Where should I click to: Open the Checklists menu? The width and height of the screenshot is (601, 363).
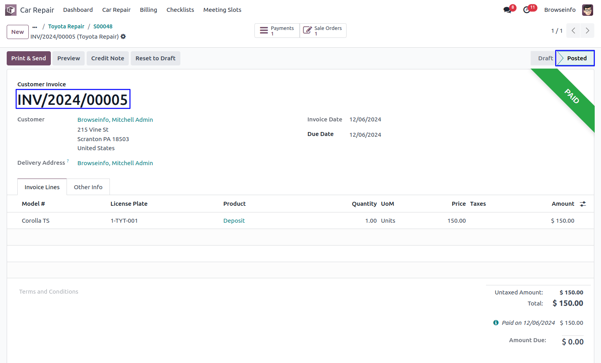[x=180, y=10]
